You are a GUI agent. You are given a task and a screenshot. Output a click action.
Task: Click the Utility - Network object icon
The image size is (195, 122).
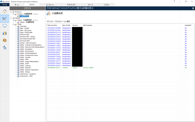tap(18, 68)
